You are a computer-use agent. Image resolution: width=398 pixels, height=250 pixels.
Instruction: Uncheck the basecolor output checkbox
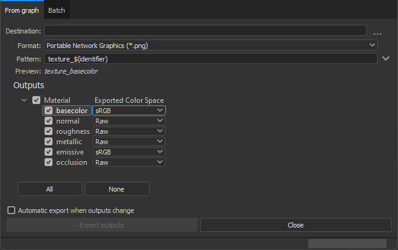[48, 111]
